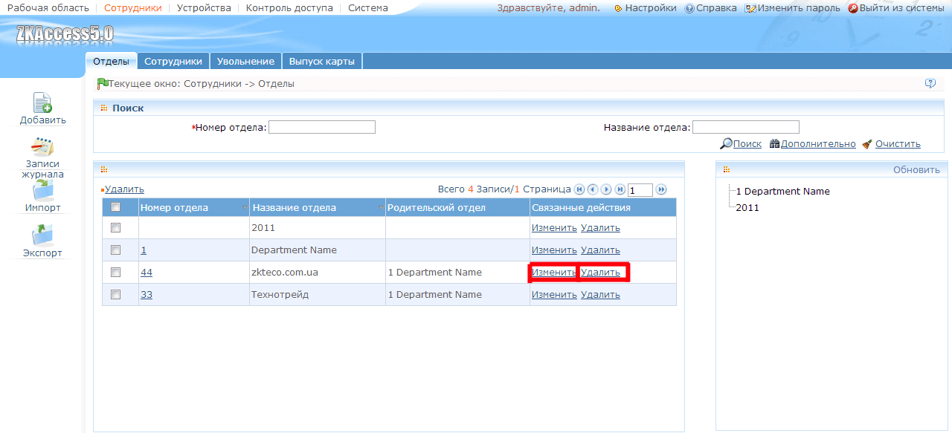Screen dimensions: 952x433
Task: Click the page number input field
Action: 640,190
